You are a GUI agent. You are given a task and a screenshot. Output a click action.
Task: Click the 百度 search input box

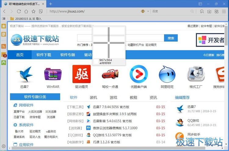pyautogui.click(x=171, y=11)
